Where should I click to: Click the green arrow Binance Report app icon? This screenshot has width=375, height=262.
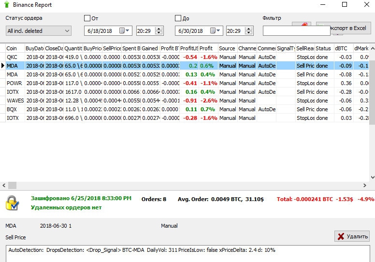6,4
